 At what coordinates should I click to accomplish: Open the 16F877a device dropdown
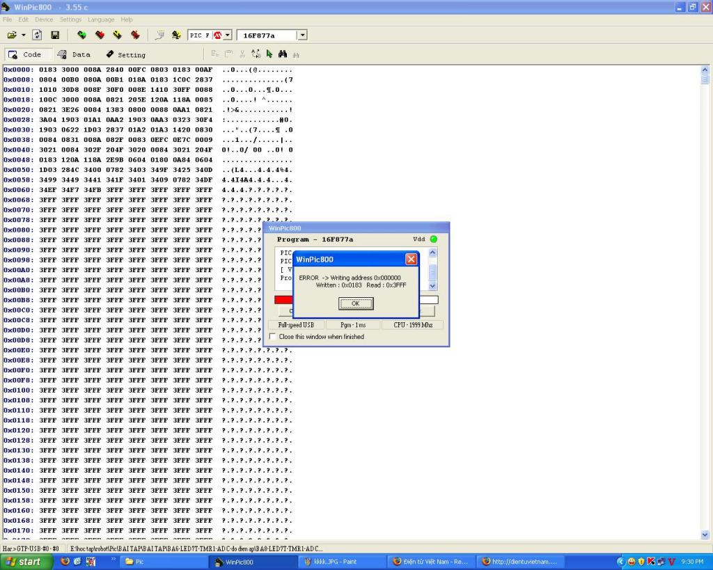pos(302,35)
